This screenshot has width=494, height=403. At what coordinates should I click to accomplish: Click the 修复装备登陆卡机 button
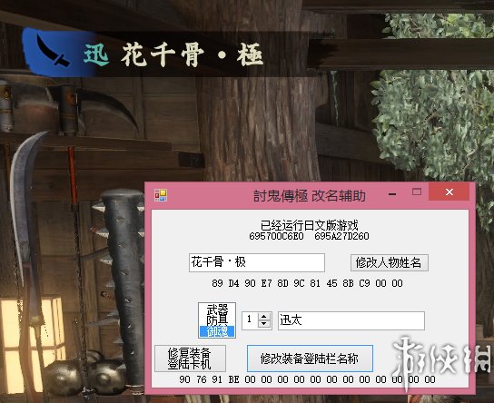pos(190,359)
